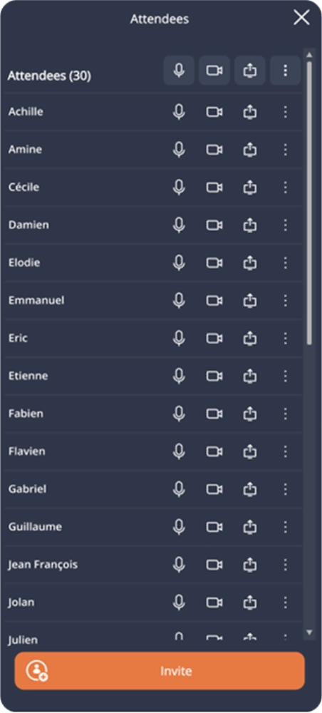Viewport: 322px width, 713px height.
Task: Click Eric's screen share icon
Action: pos(250,338)
